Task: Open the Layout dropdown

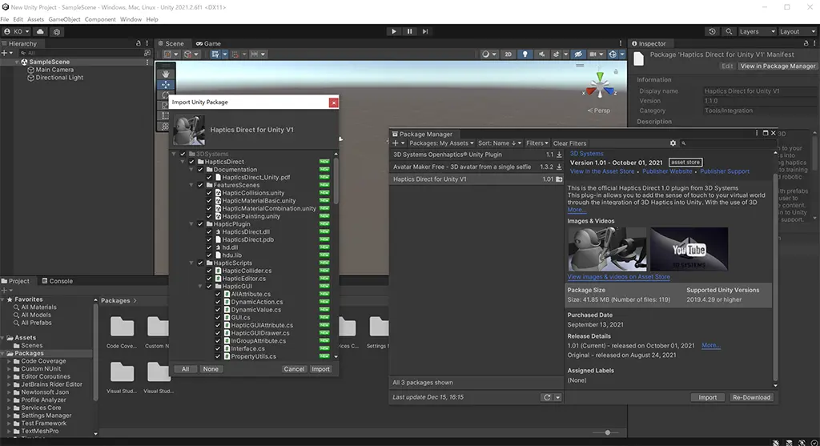Action: pyautogui.click(x=797, y=31)
